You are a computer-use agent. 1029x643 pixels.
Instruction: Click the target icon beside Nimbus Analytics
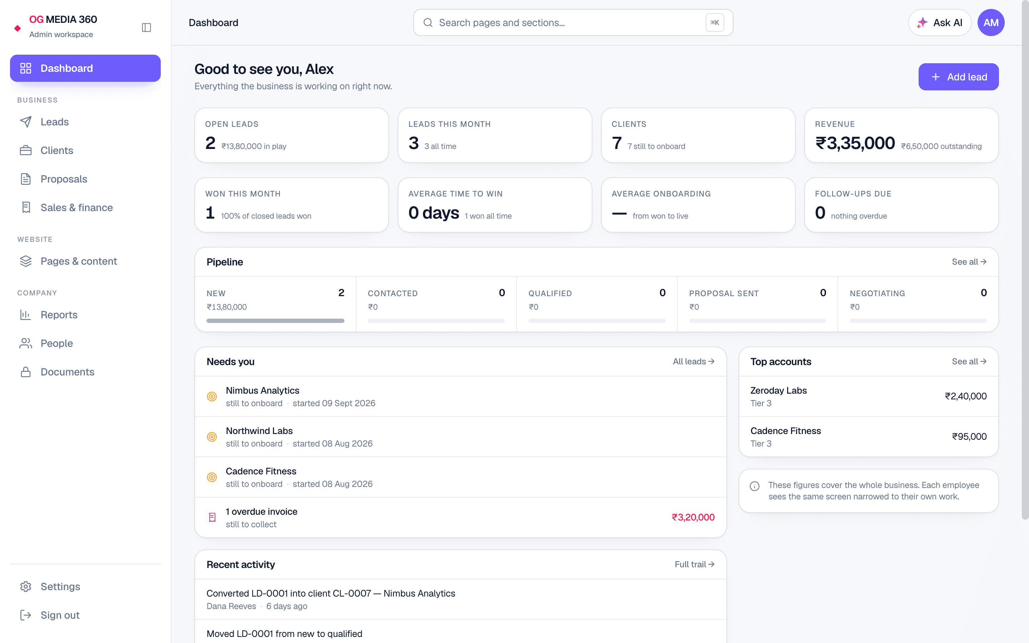[x=212, y=397]
